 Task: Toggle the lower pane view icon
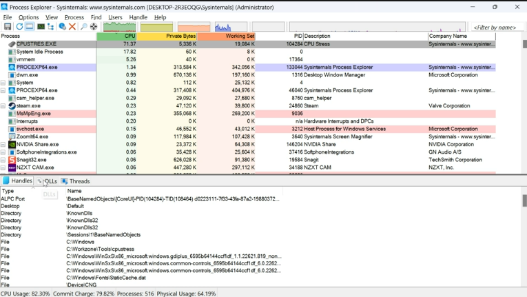click(x=30, y=27)
